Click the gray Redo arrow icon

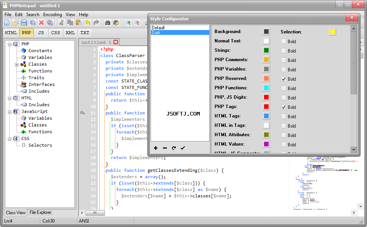[96, 23]
